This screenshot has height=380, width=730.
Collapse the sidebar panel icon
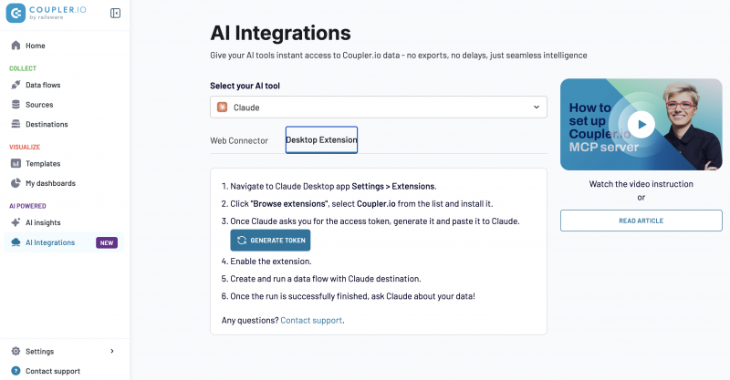(x=115, y=14)
